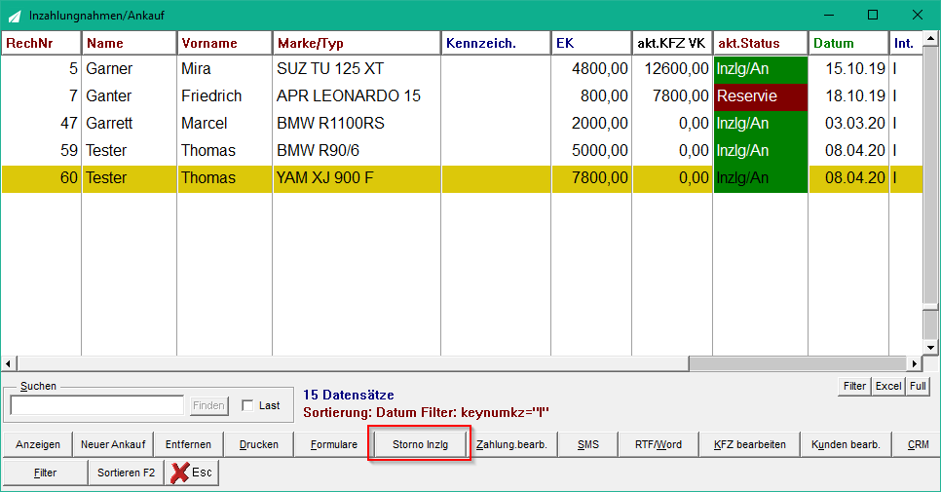Click the Excel export button
Screen dimensions: 941x492
pos(888,387)
